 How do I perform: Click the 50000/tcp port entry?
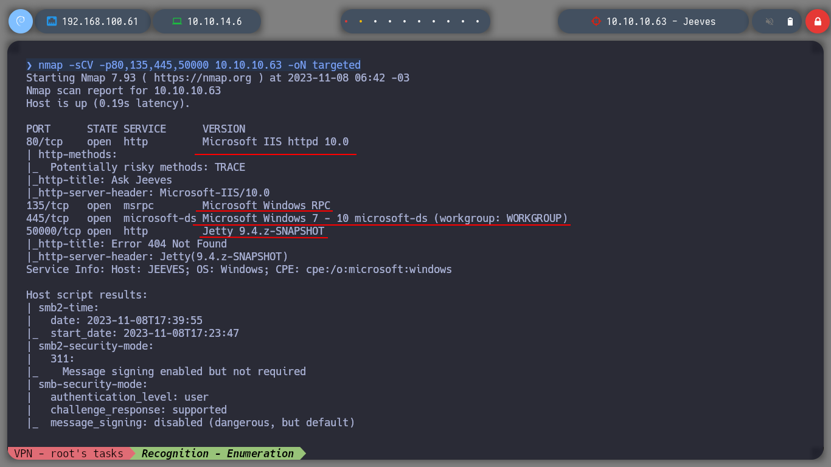pyautogui.click(x=54, y=231)
